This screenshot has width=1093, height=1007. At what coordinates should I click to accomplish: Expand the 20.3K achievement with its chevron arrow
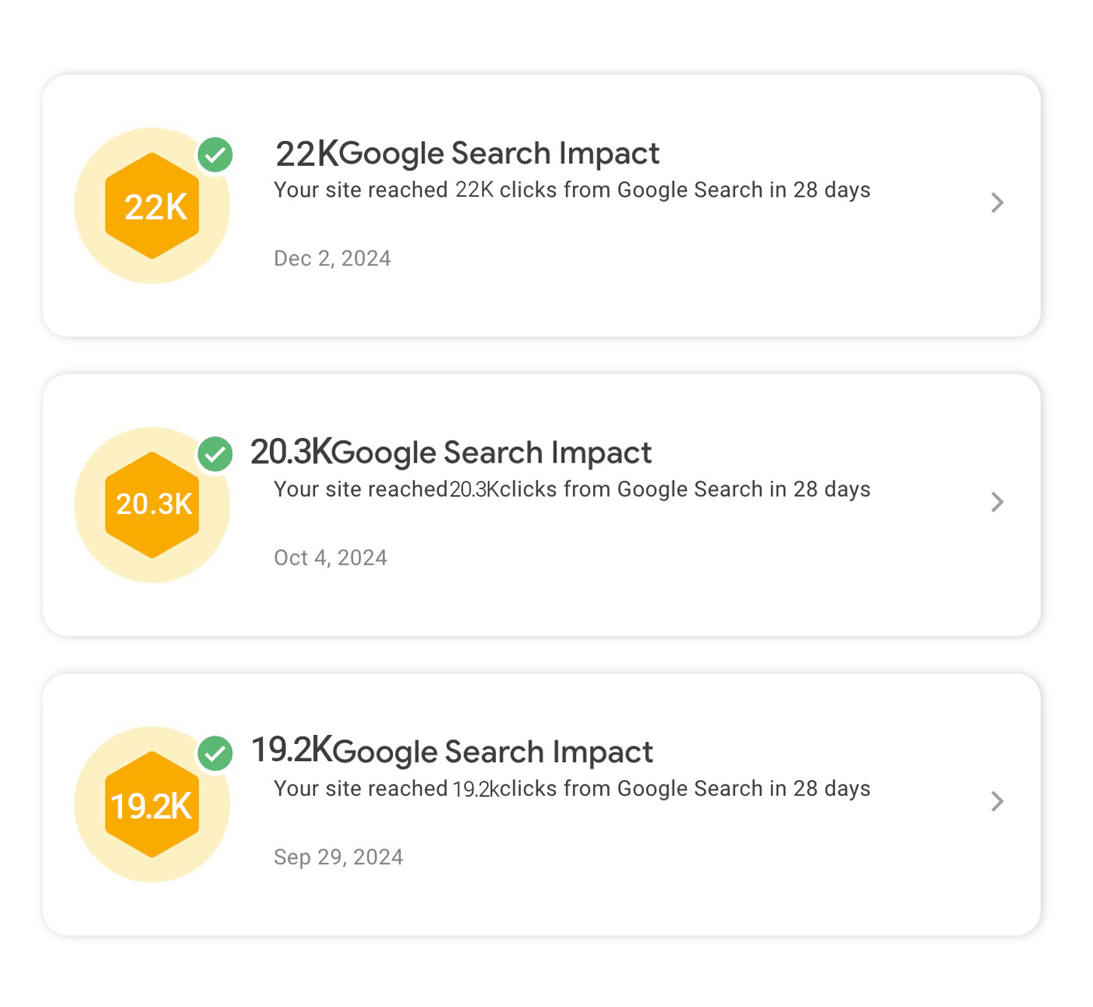(997, 502)
